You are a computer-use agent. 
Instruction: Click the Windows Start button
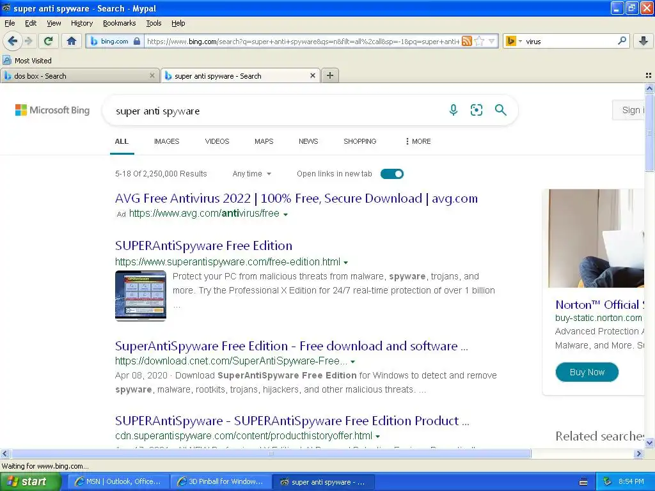(x=30, y=482)
